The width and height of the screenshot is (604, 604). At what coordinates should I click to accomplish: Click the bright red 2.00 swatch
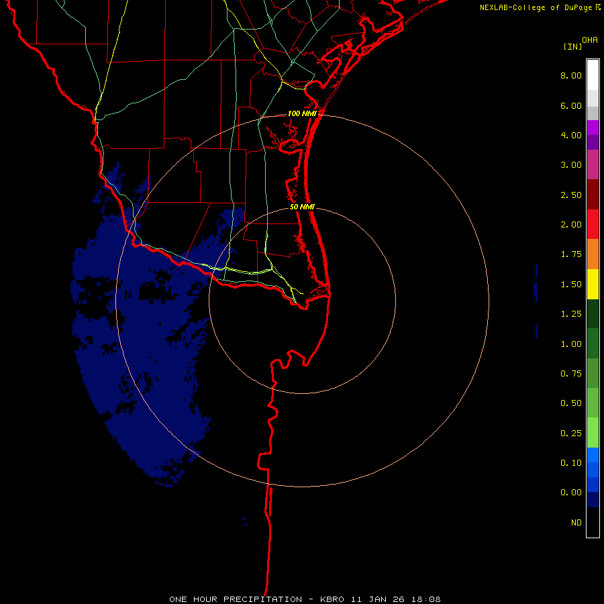(593, 224)
